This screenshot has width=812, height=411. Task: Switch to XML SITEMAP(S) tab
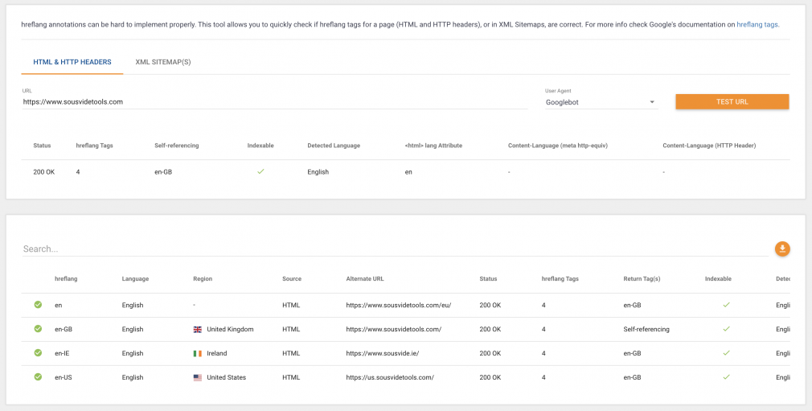(163, 62)
